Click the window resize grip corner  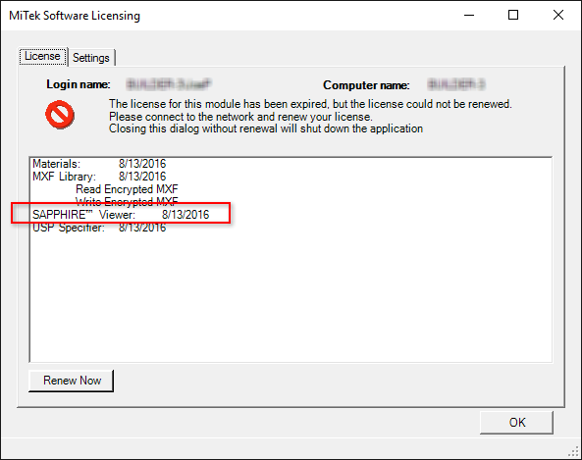574,452
